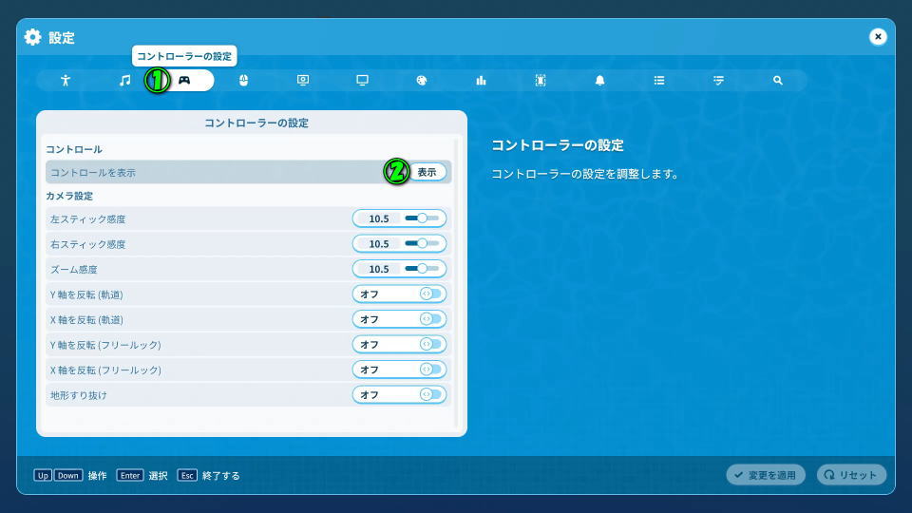
Task: Enable the 地形すり抜け toggle
Action: coord(431,394)
